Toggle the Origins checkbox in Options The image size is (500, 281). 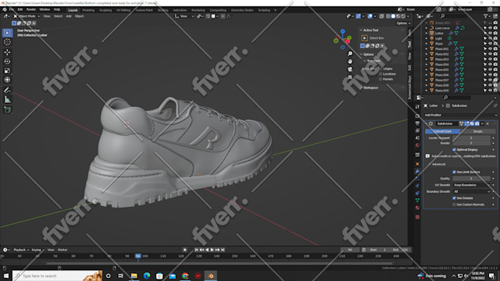(380, 69)
